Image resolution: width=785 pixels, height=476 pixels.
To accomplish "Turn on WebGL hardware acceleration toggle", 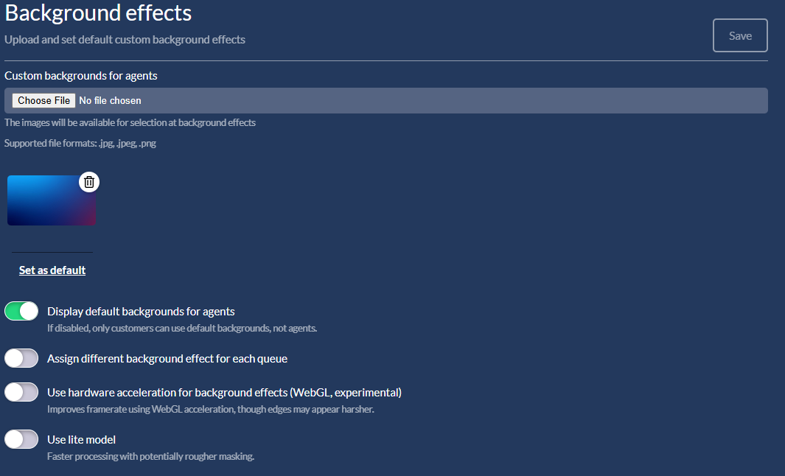I will (21, 393).
